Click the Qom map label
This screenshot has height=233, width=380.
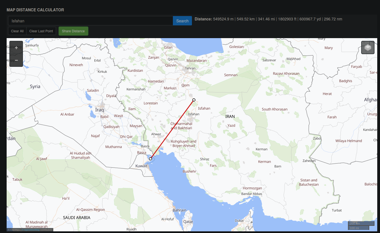pyautogui.click(x=186, y=85)
